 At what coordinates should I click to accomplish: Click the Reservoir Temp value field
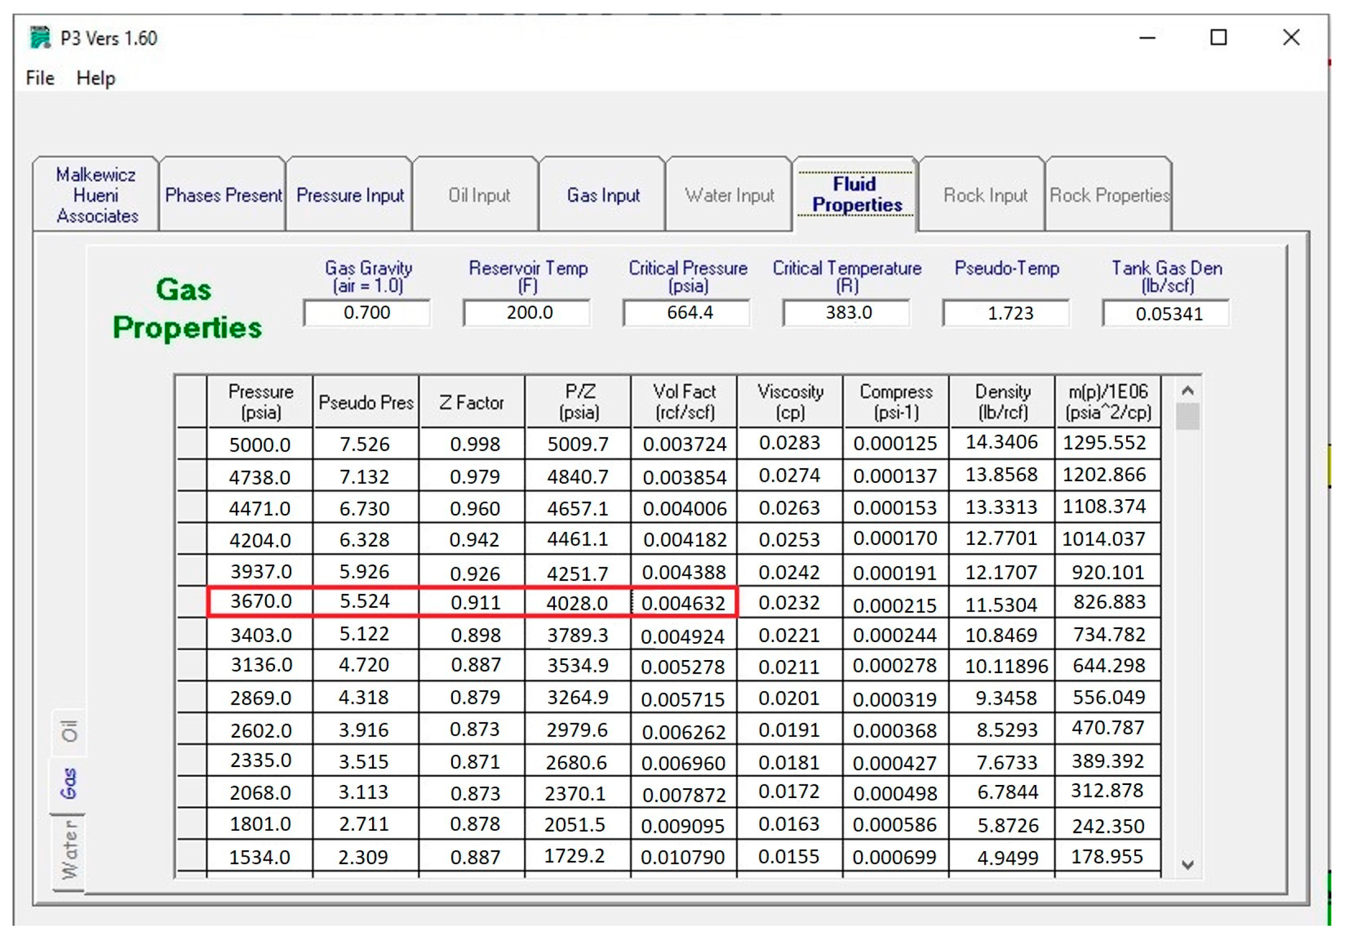click(528, 313)
